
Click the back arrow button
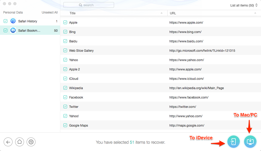pyautogui.click(x=8, y=142)
